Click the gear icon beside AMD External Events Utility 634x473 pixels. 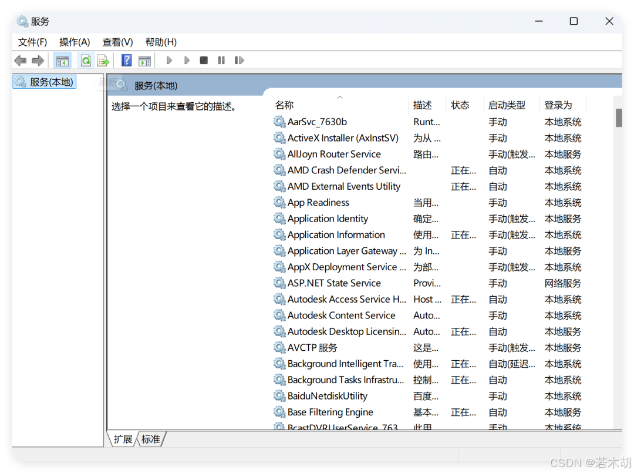[x=279, y=186]
